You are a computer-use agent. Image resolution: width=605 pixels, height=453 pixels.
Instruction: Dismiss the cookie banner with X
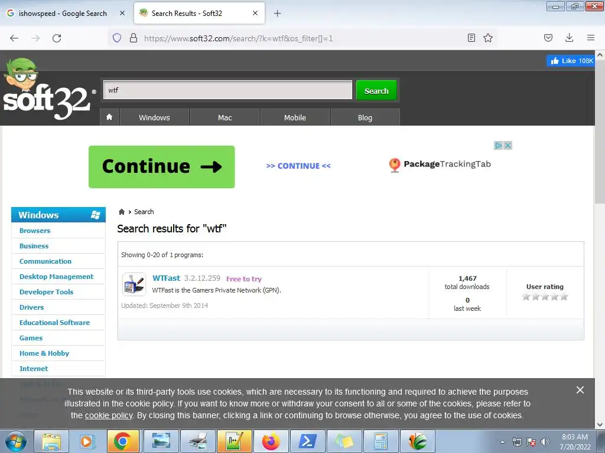tap(580, 390)
